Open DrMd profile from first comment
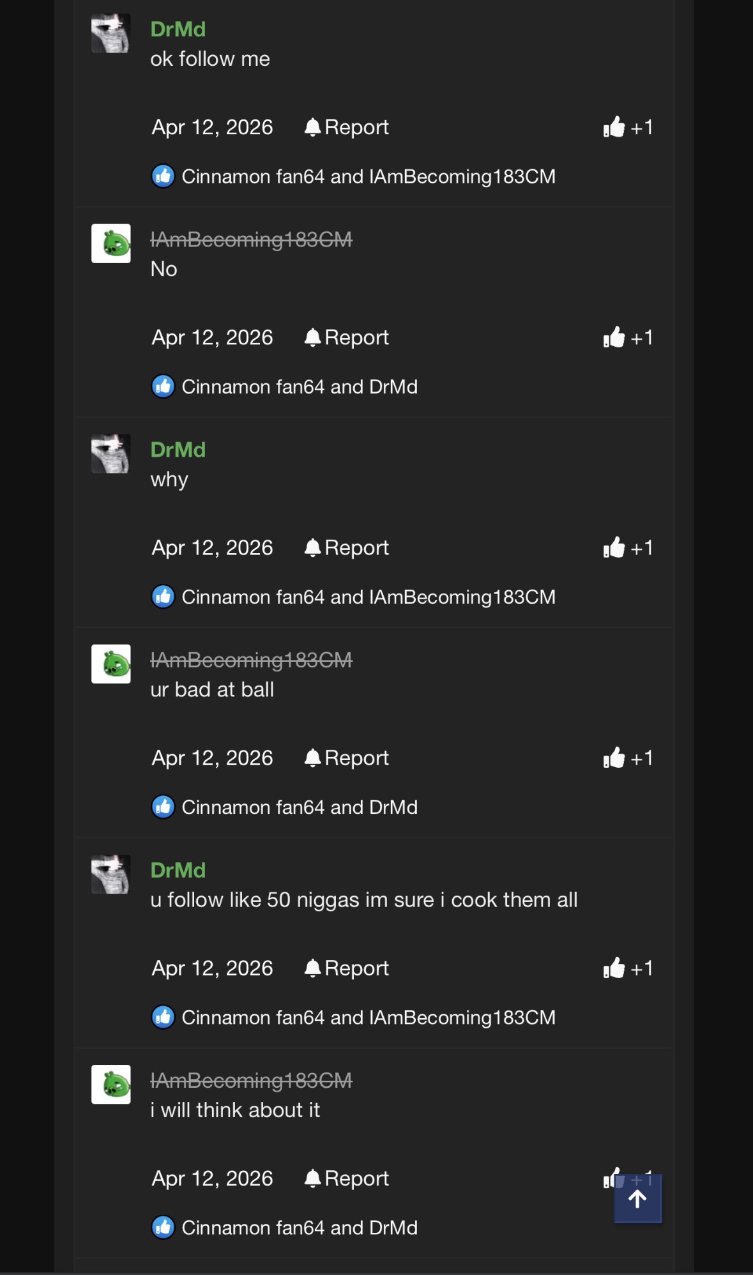Image resolution: width=753 pixels, height=1275 pixels. [x=178, y=29]
